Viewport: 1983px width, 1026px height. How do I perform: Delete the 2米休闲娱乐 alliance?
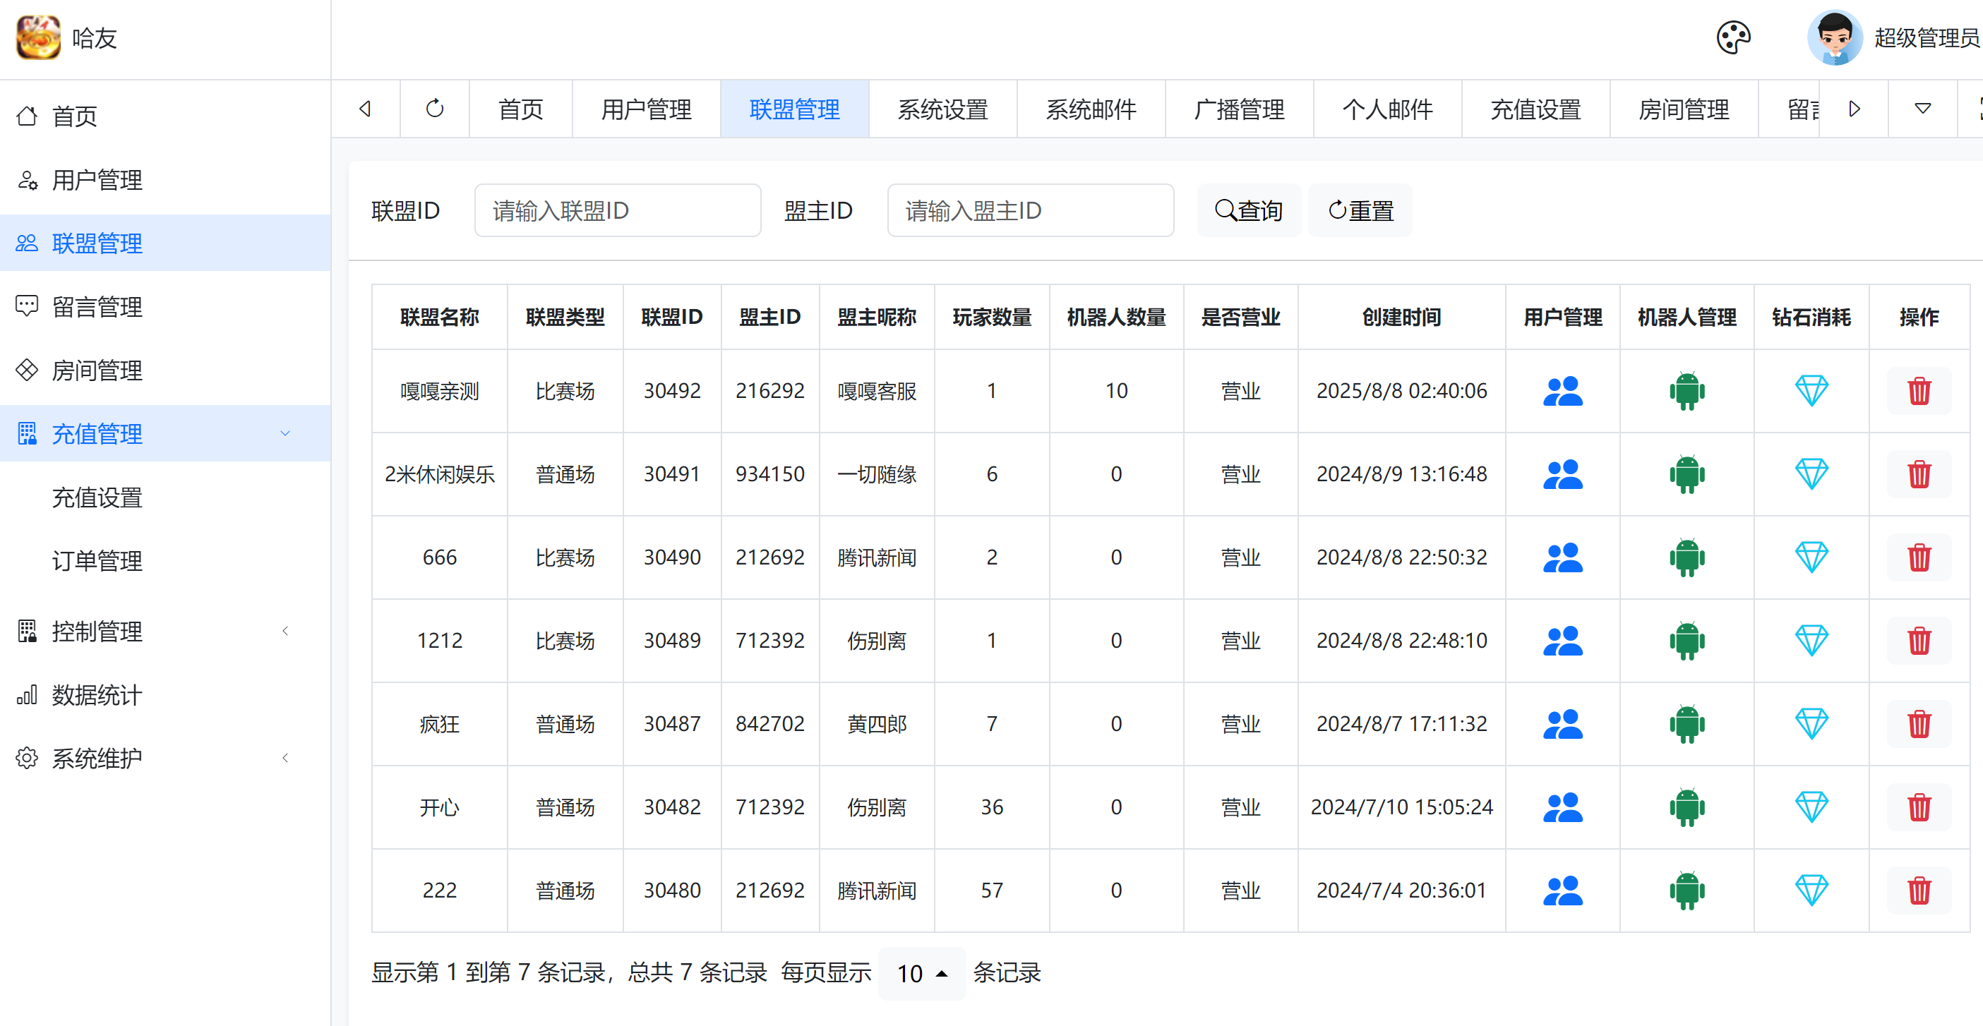(1918, 474)
